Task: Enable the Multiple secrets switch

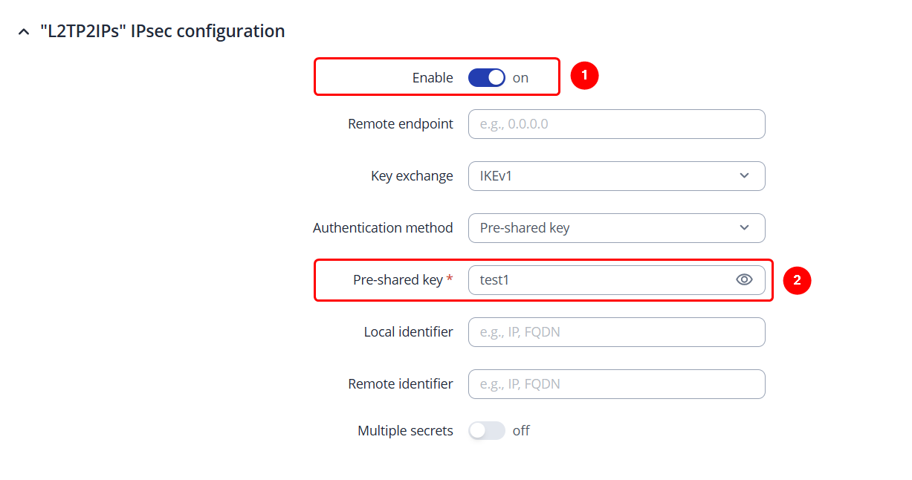Action: point(487,431)
